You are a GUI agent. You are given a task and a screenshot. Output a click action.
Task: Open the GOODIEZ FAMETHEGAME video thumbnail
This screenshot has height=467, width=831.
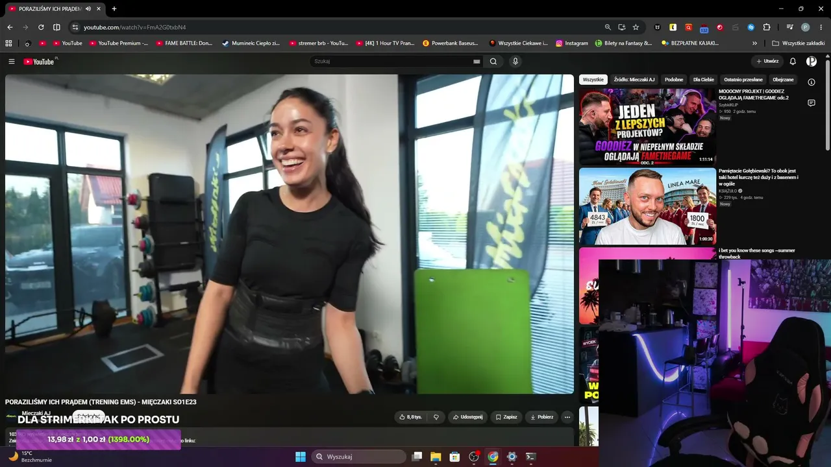pyautogui.click(x=647, y=126)
